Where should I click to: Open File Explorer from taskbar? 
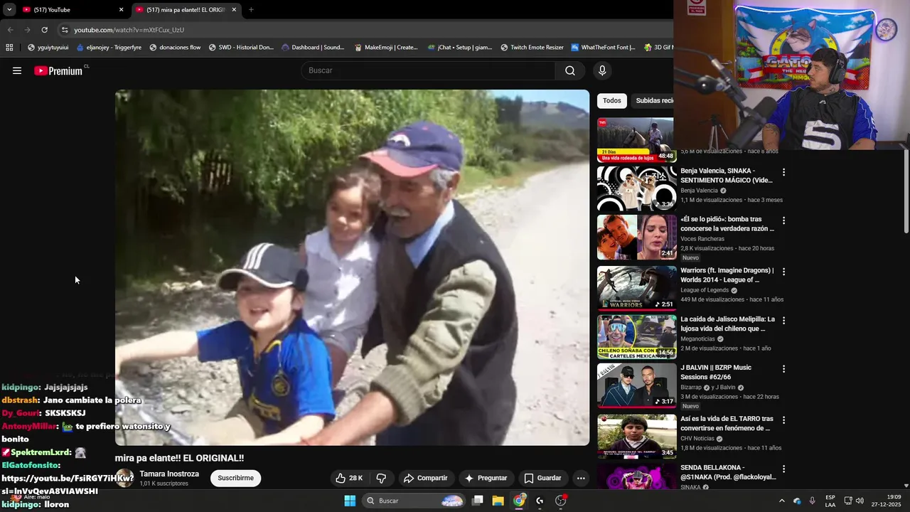(498, 501)
